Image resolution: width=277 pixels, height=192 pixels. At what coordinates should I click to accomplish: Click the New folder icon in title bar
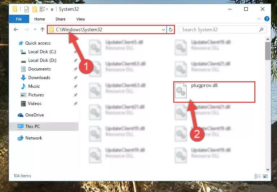coord(35,9)
